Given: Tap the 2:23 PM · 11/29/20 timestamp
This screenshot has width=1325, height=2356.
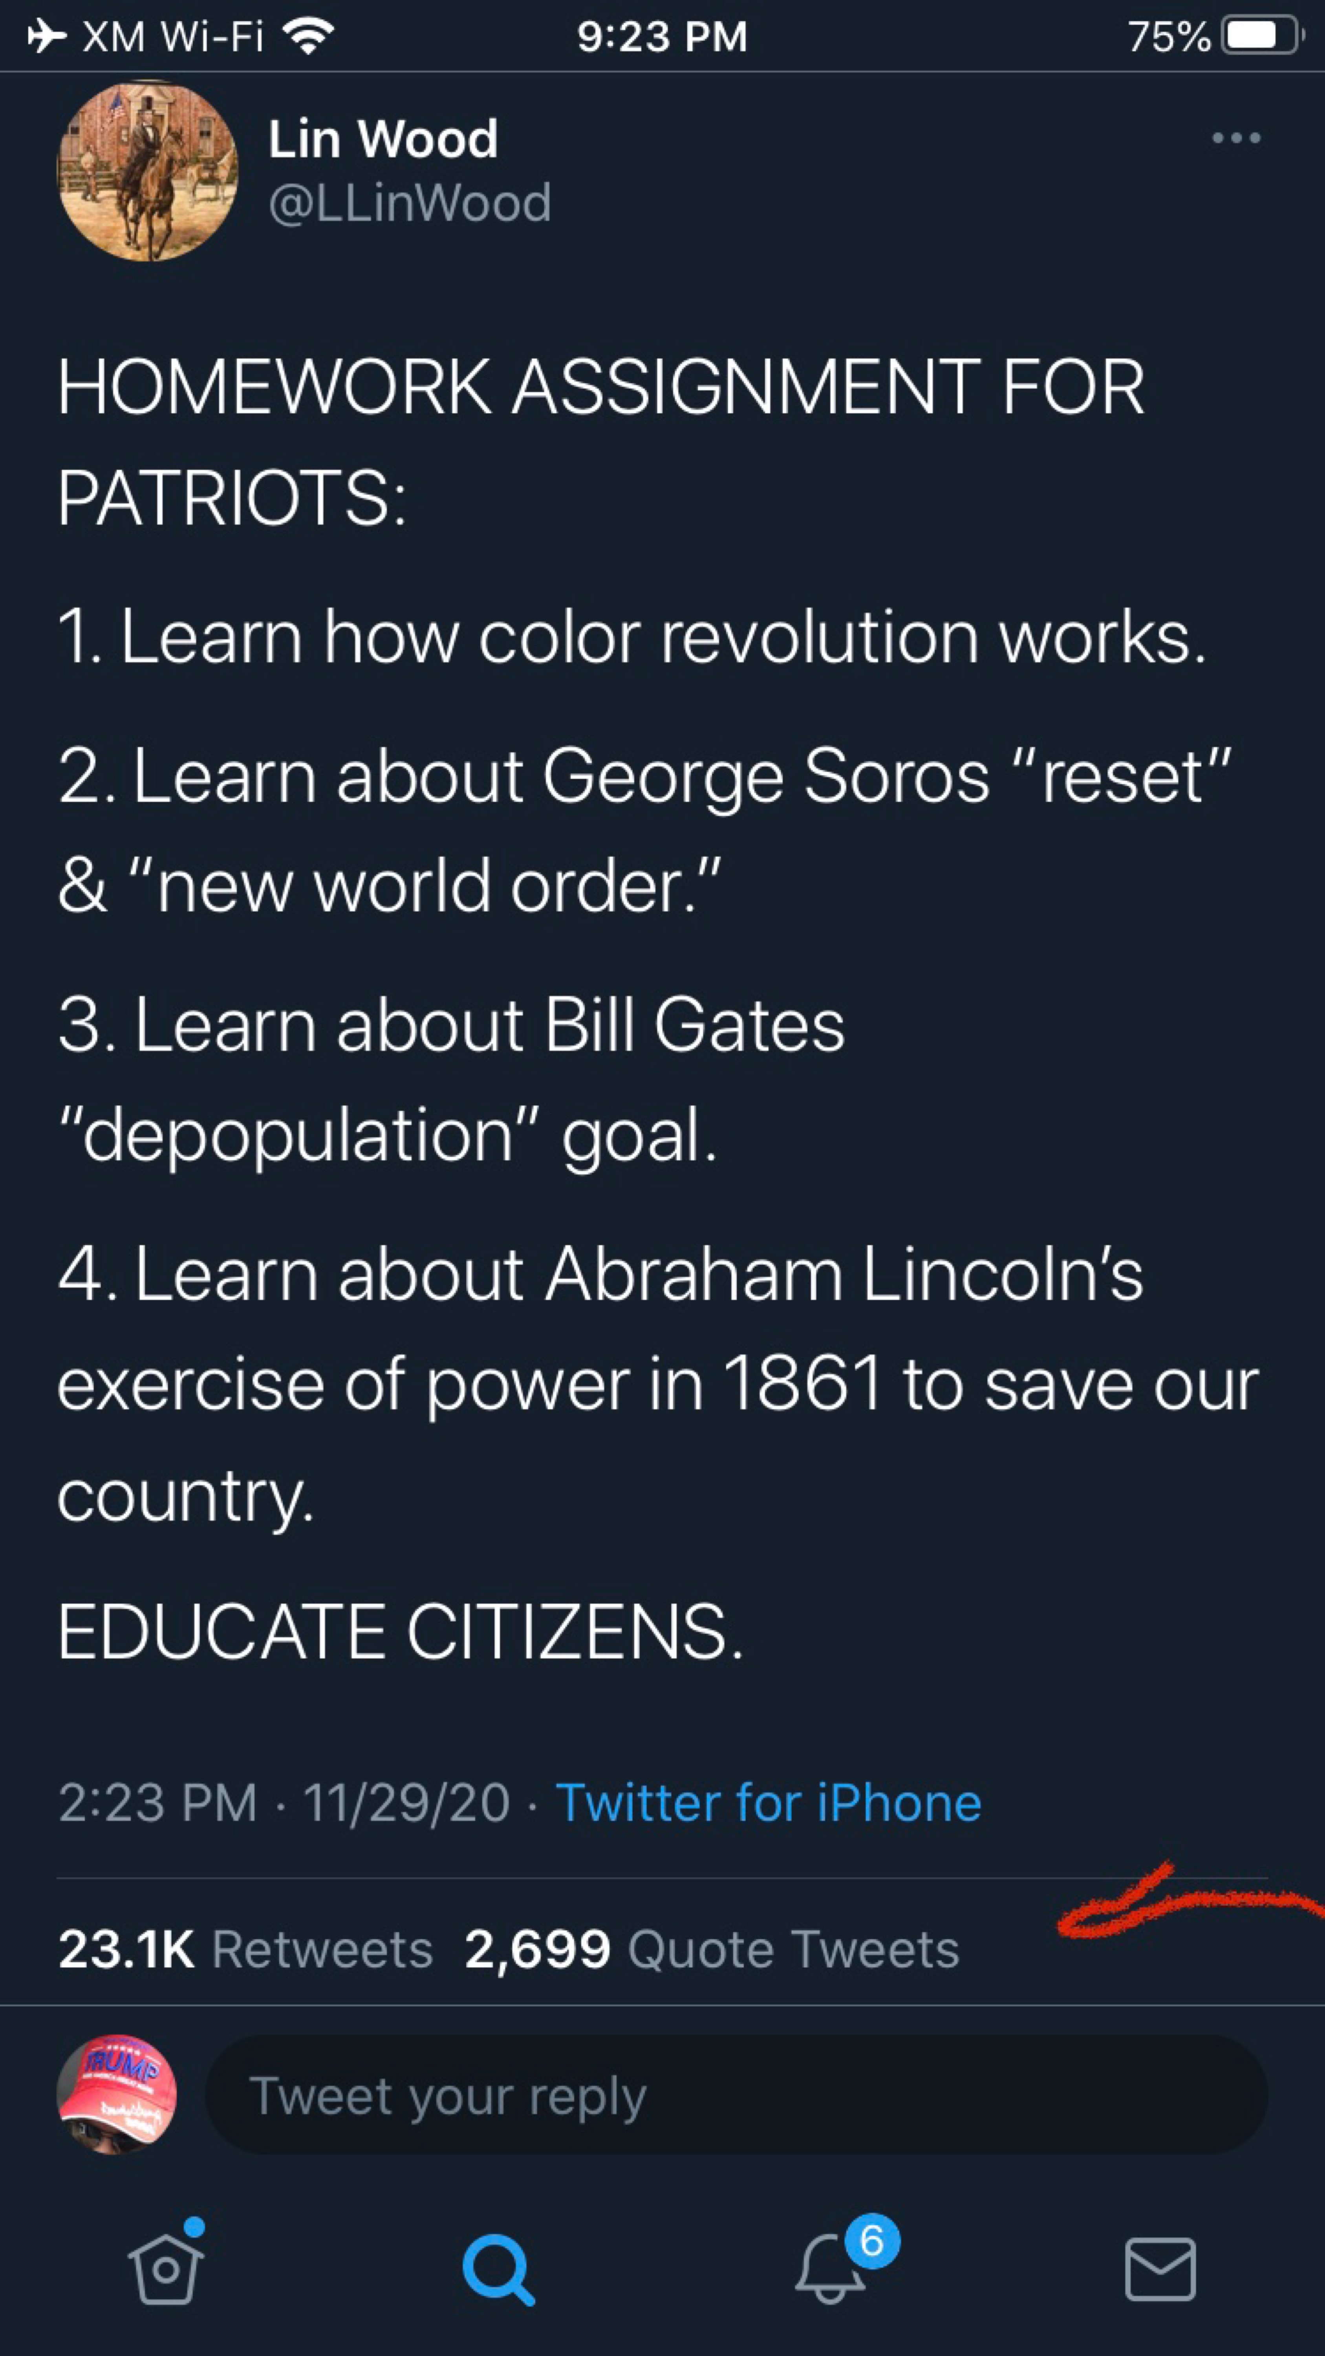Looking at the screenshot, I should [x=284, y=1803].
